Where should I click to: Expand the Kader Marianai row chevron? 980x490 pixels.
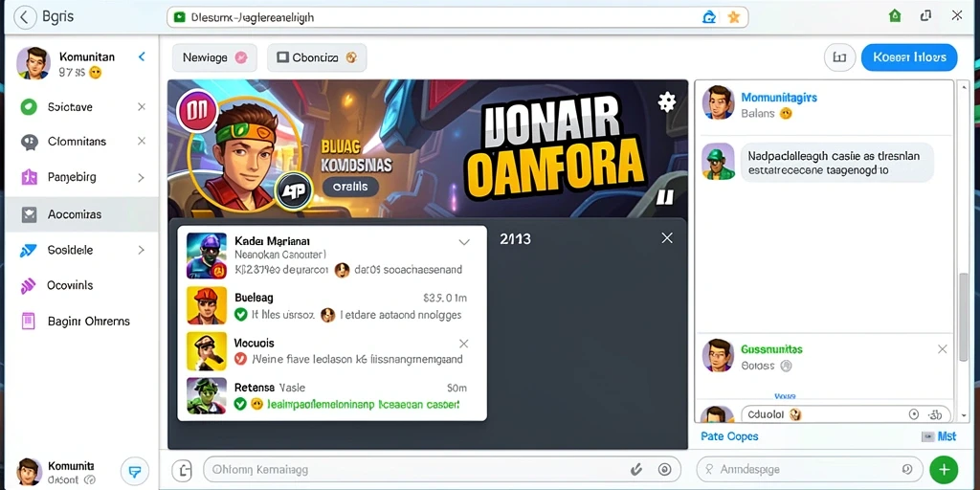(x=464, y=241)
